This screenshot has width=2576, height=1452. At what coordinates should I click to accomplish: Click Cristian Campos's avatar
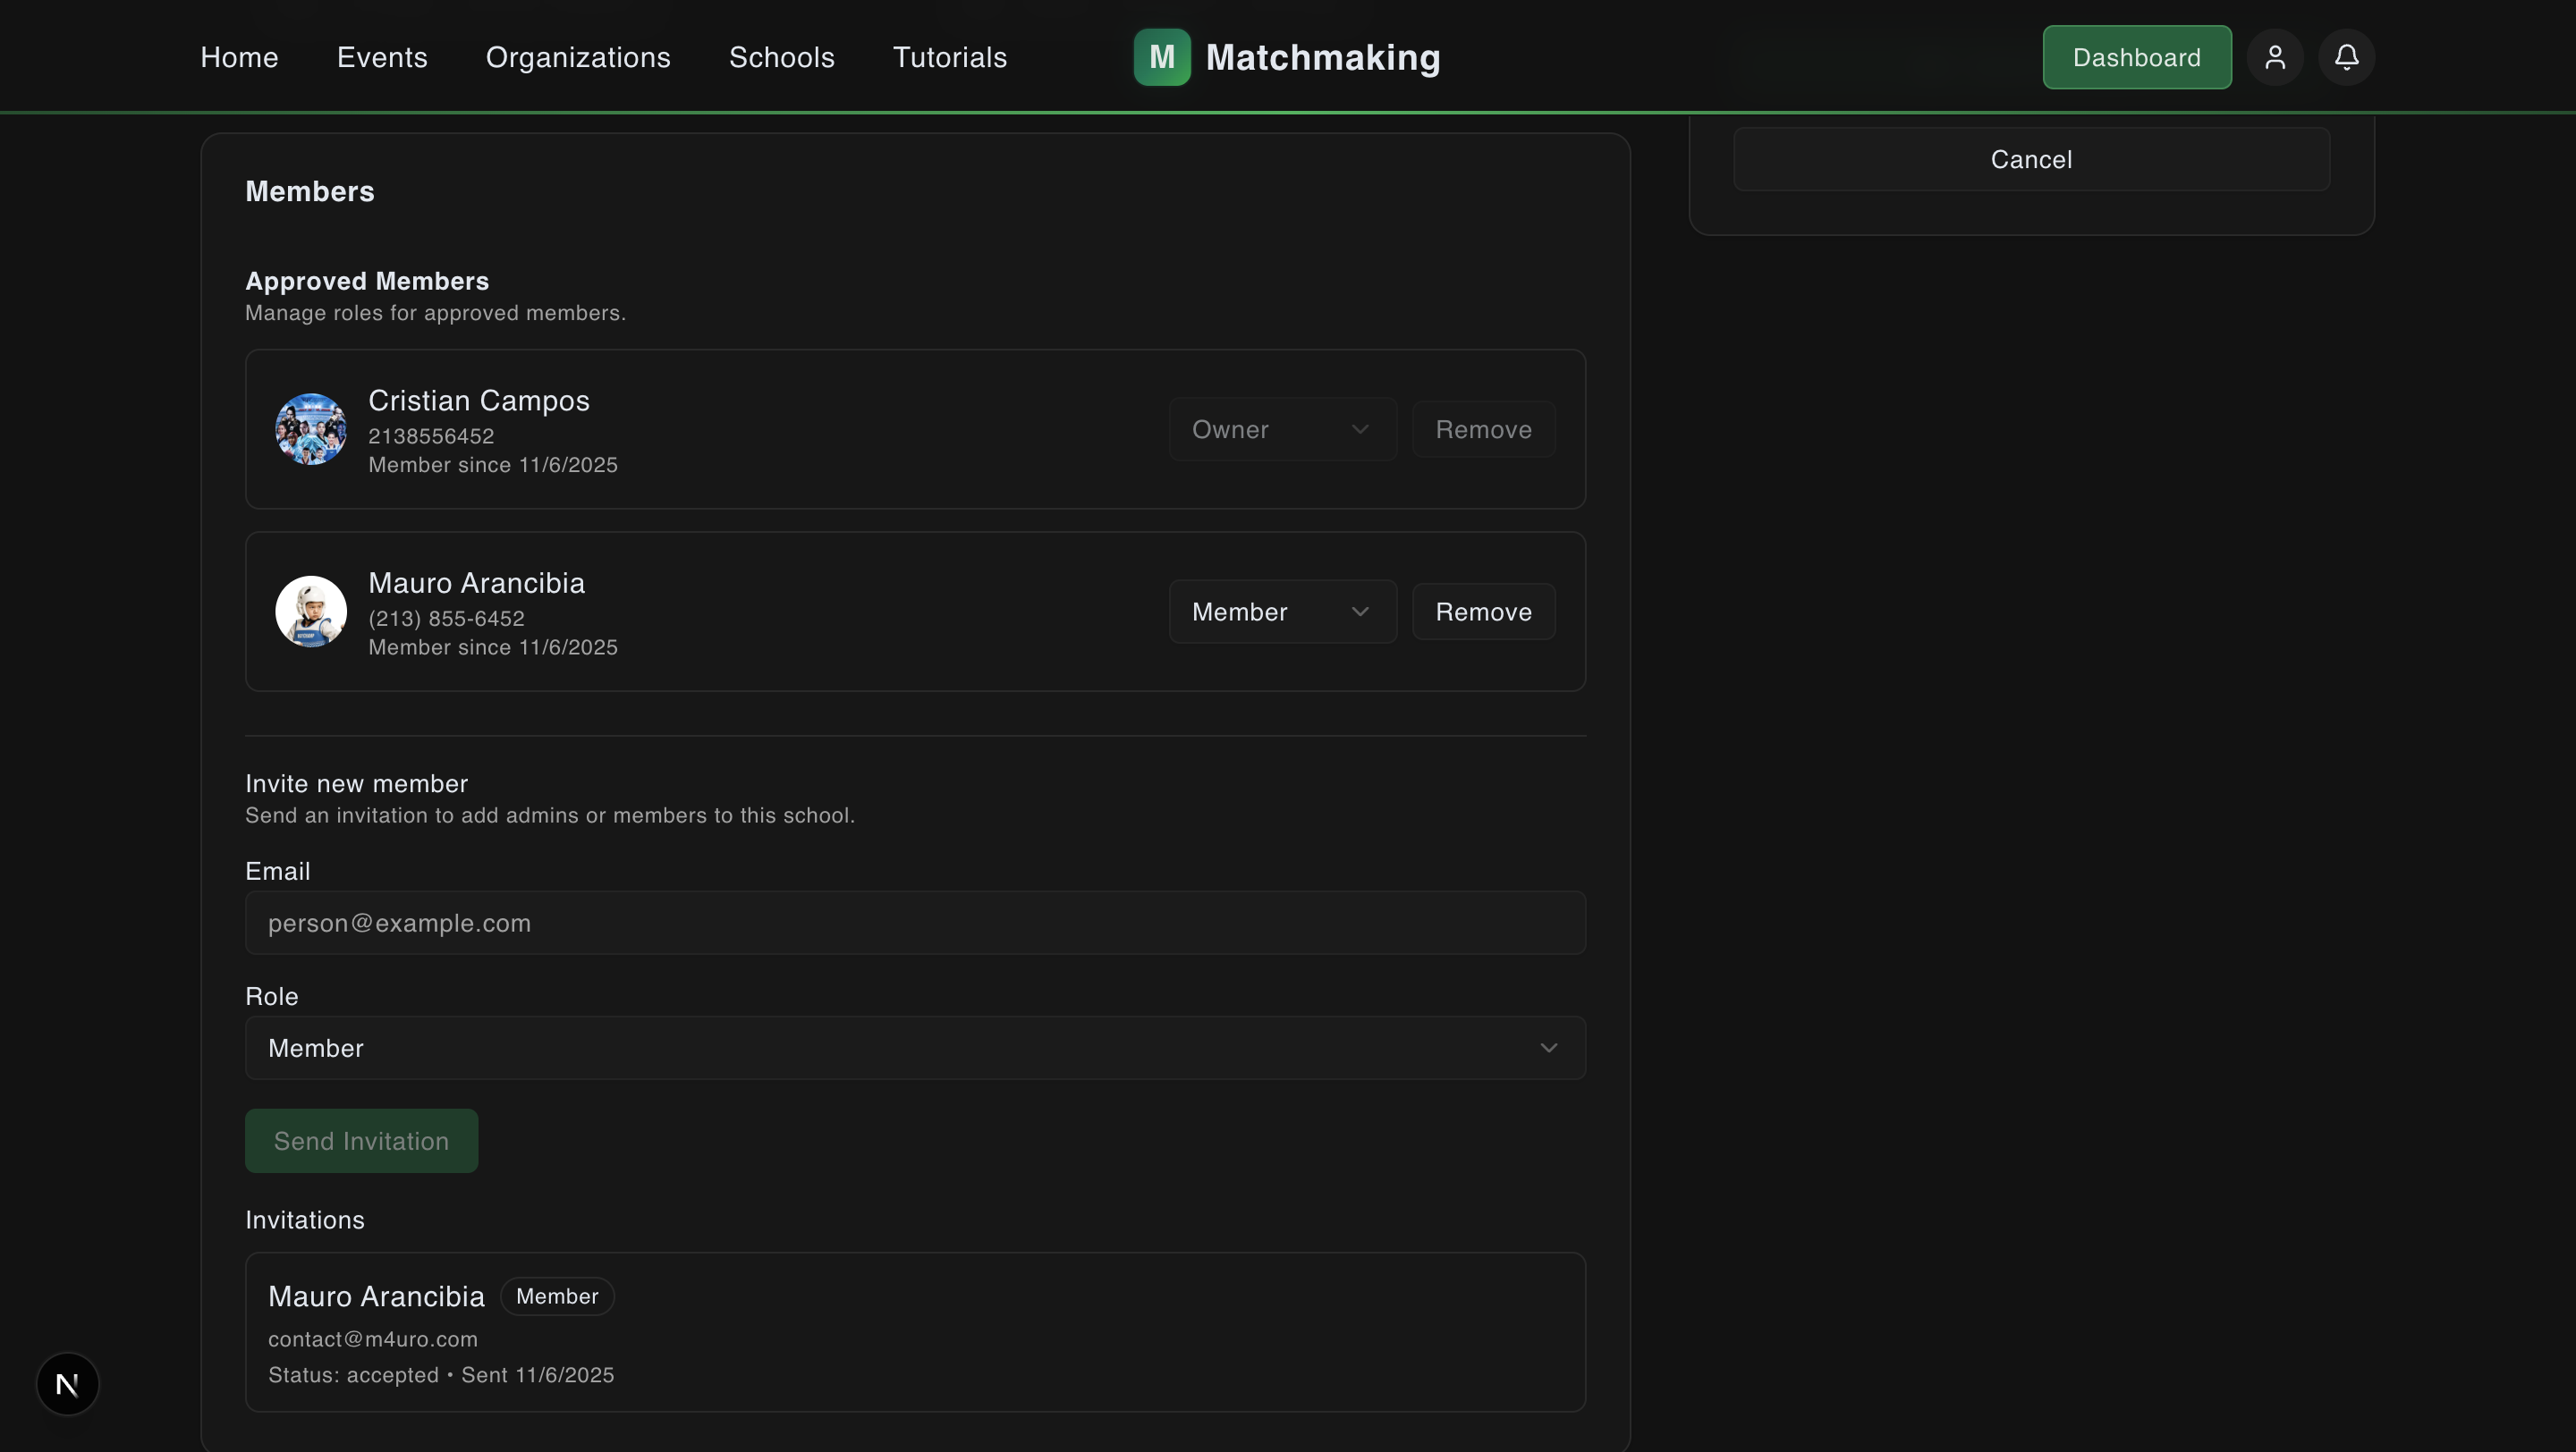coord(311,428)
